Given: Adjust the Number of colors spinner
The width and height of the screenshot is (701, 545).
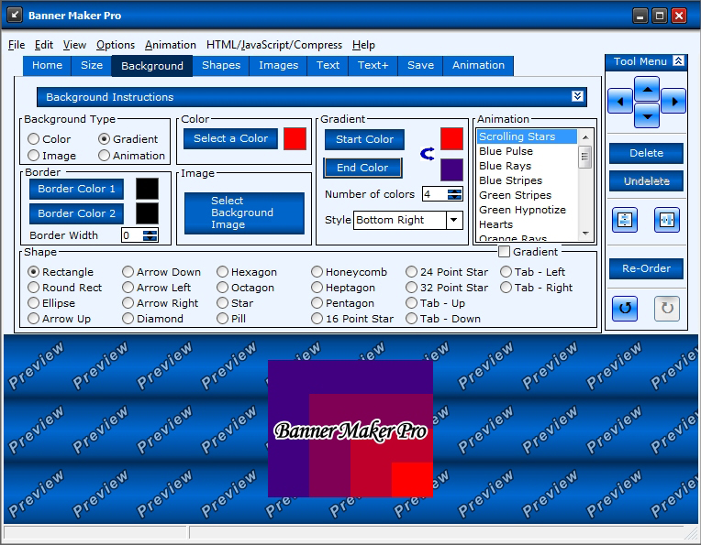Looking at the screenshot, I should click(455, 194).
